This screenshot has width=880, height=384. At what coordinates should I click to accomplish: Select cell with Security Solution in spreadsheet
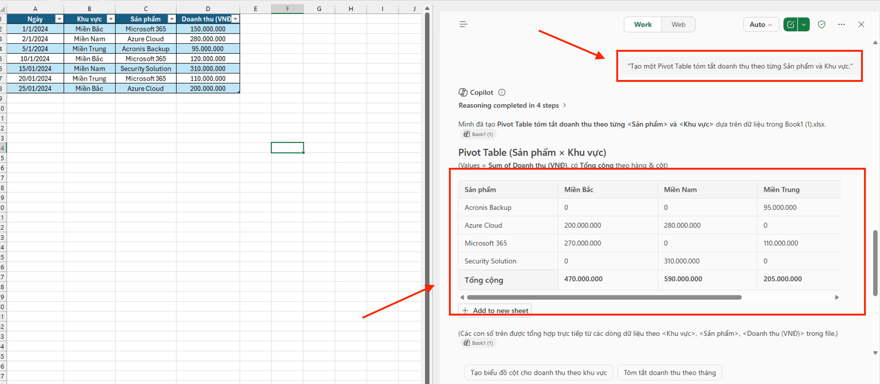(x=146, y=68)
